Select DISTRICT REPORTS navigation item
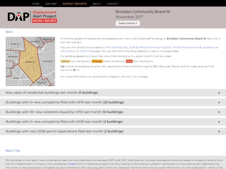 pos(74,4)
